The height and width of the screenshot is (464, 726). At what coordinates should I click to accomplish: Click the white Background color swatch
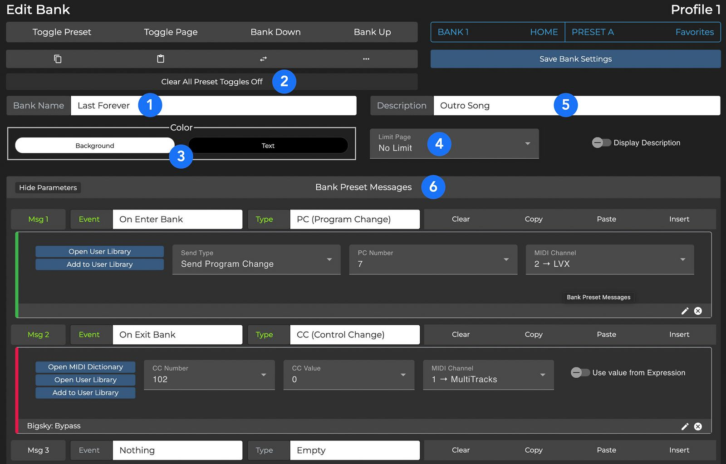94,146
